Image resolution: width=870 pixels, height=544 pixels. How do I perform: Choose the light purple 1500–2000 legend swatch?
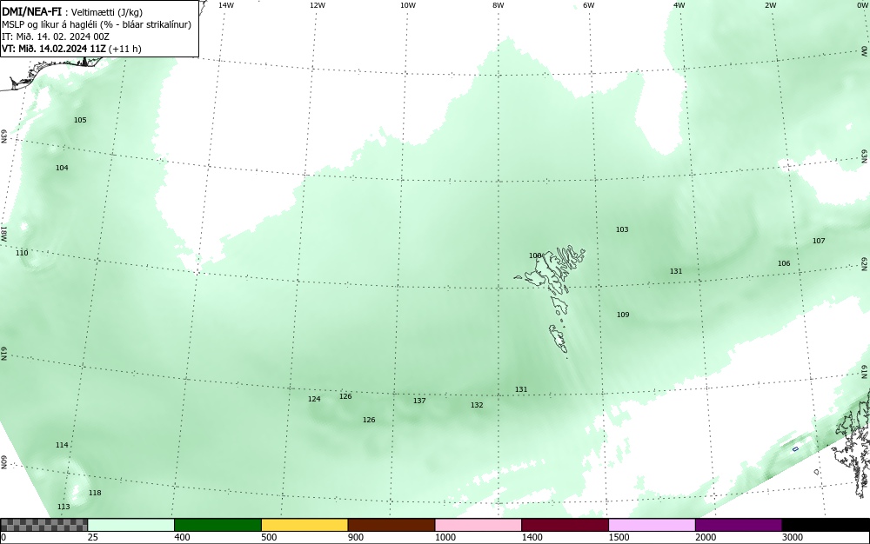pyautogui.click(x=652, y=525)
